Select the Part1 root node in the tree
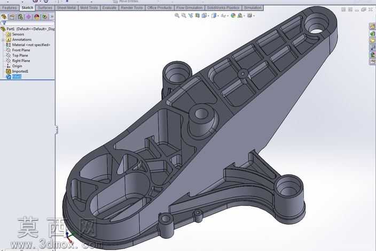The height and width of the screenshot is (251, 376). click(28, 29)
